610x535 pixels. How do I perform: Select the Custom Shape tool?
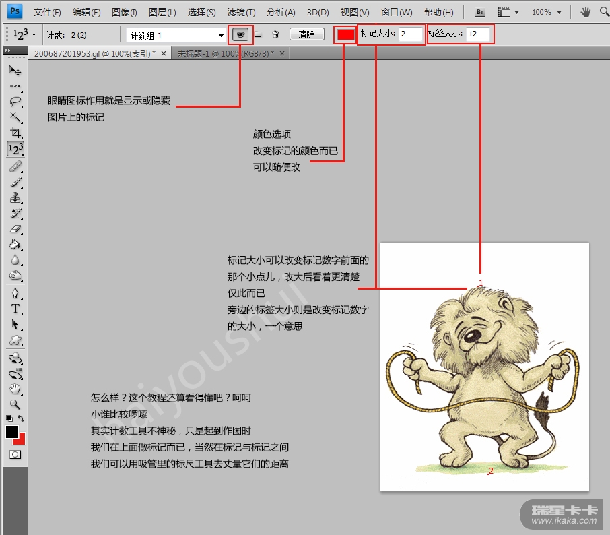pyautogui.click(x=15, y=340)
